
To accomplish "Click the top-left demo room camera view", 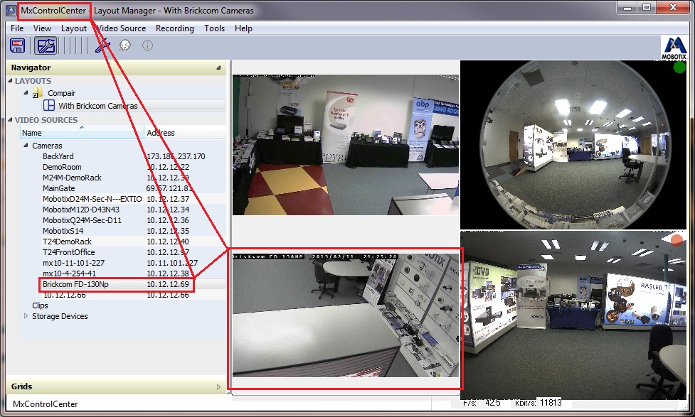I will point(346,145).
